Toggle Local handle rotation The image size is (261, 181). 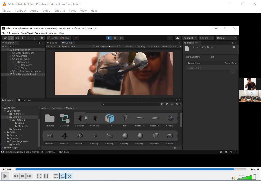tap(65, 38)
